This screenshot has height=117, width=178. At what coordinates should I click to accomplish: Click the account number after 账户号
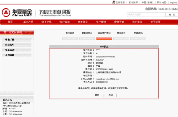[x=104, y=69]
